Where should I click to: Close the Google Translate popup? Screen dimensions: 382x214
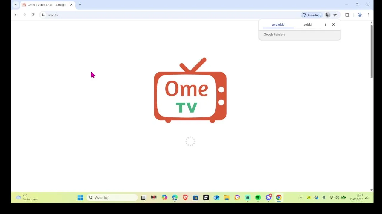(333, 25)
